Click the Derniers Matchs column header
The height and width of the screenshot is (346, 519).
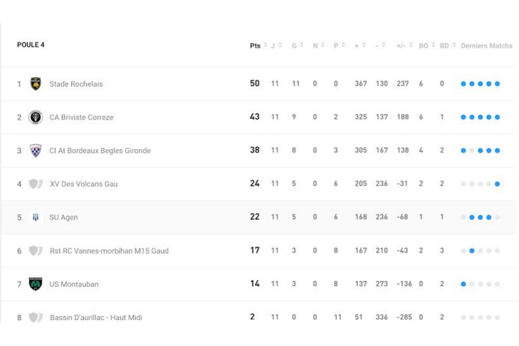(486, 46)
